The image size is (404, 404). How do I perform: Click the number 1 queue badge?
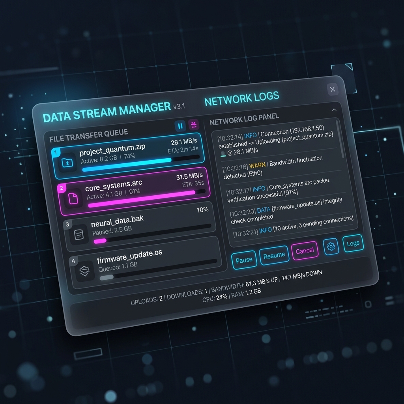pyautogui.click(x=56, y=152)
